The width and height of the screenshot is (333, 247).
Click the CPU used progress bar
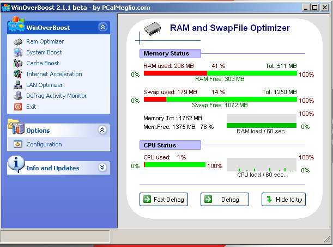pos(174,164)
